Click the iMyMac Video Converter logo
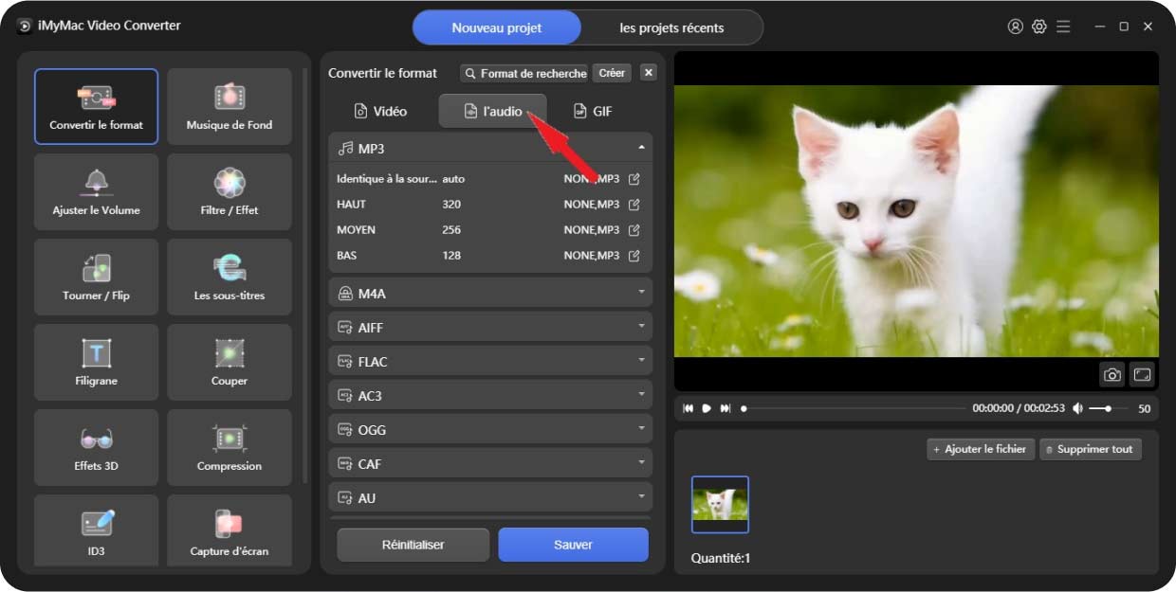Image resolution: width=1176 pixels, height=592 pixels. (25, 26)
